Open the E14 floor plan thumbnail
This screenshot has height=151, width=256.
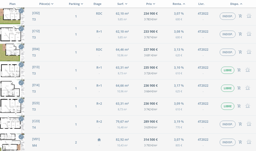pyautogui.click(x=10, y=88)
